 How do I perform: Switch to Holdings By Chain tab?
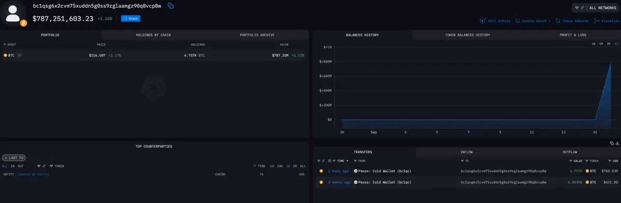pos(153,35)
